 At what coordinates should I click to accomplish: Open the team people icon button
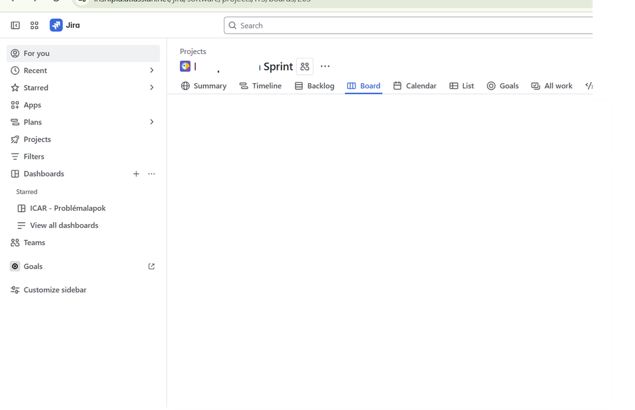point(305,66)
